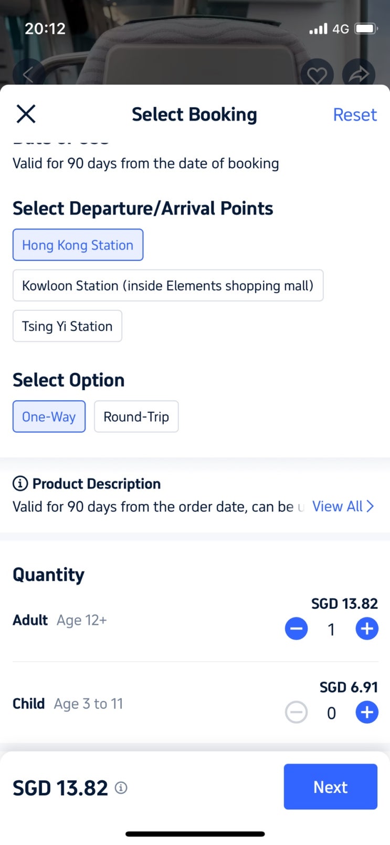Select Kowloon Station departure point
This screenshot has height=845, width=390.
[x=167, y=286]
